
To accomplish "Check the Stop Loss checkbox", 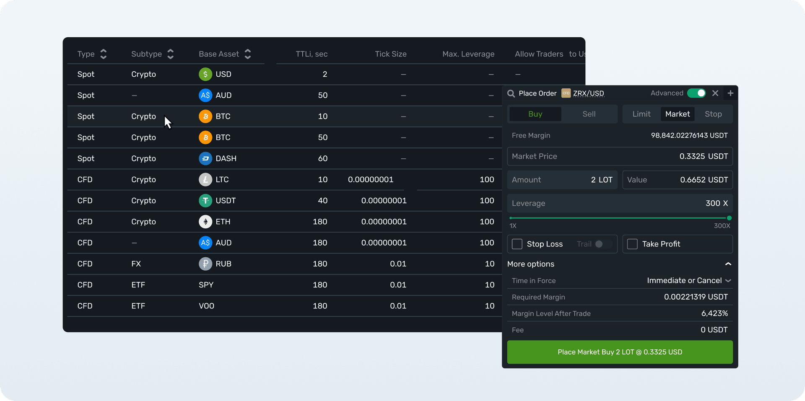I will click(517, 244).
